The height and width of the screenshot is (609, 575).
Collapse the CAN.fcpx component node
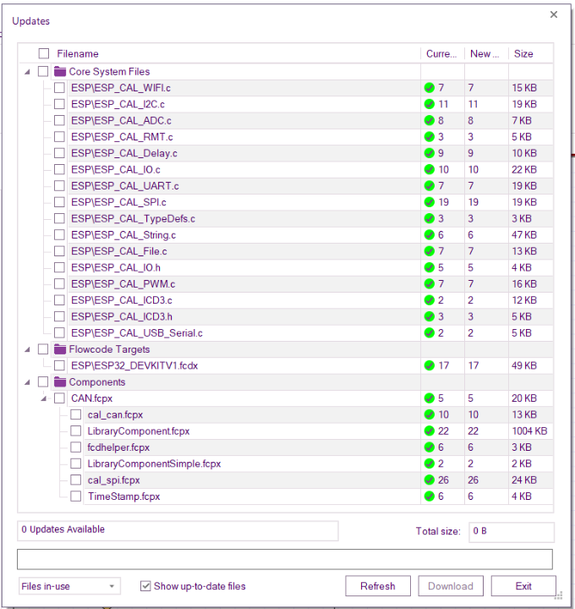(x=44, y=398)
